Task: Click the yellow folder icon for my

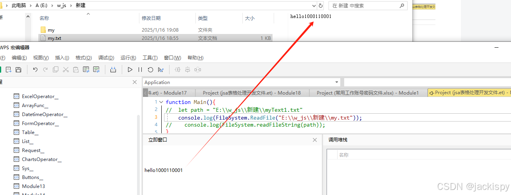Action: 43,30
